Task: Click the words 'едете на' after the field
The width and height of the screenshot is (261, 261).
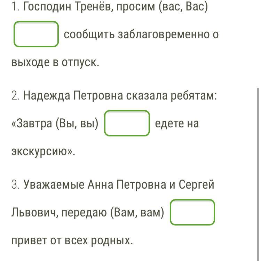Action: [177, 124]
